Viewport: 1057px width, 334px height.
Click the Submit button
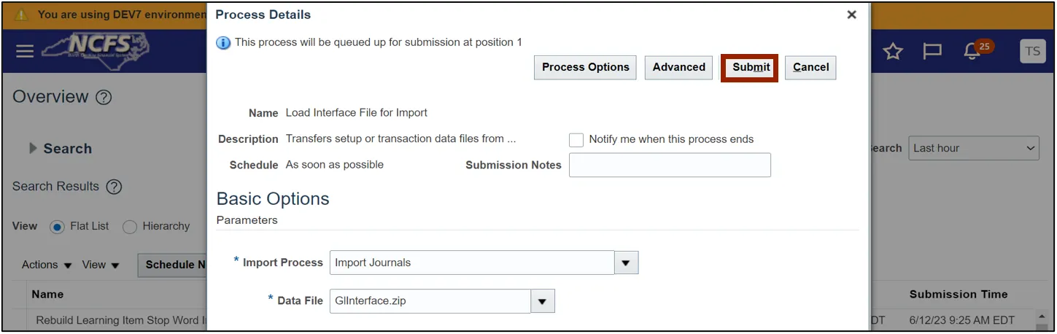click(751, 68)
